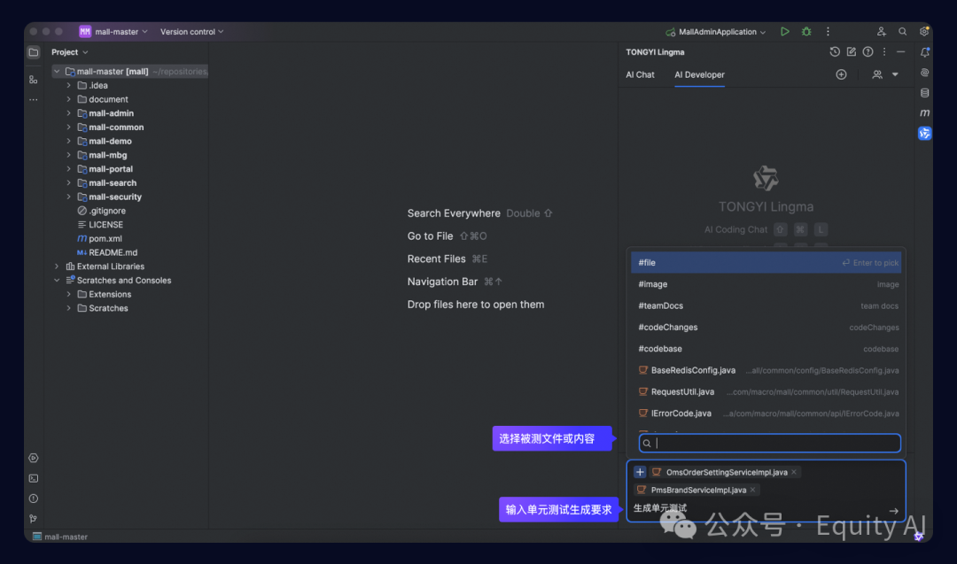The height and width of the screenshot is (564, 957).
Task: Select the .gitignore file
Action: coord(101,211)
